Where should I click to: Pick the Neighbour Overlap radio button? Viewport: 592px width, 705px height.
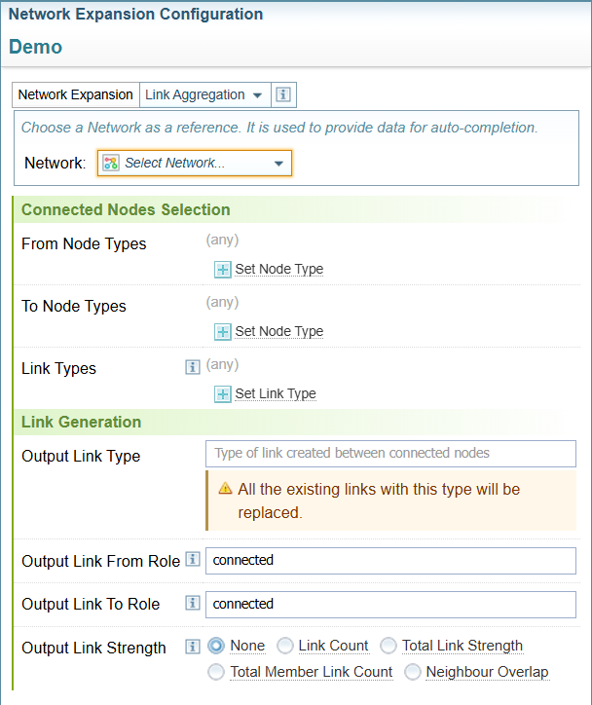pos(413,672)
